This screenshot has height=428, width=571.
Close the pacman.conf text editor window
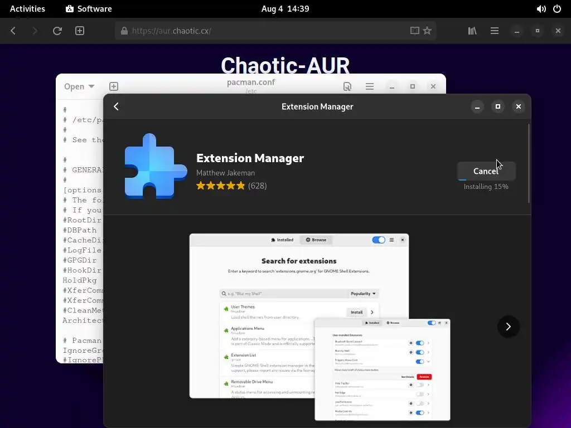coord(433,86)
